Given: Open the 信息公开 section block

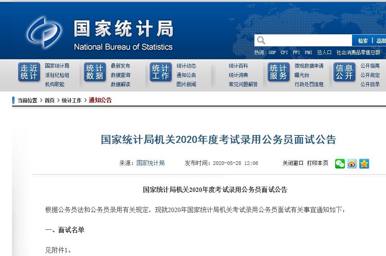Looking at the screenshot, I should (344, 72).
